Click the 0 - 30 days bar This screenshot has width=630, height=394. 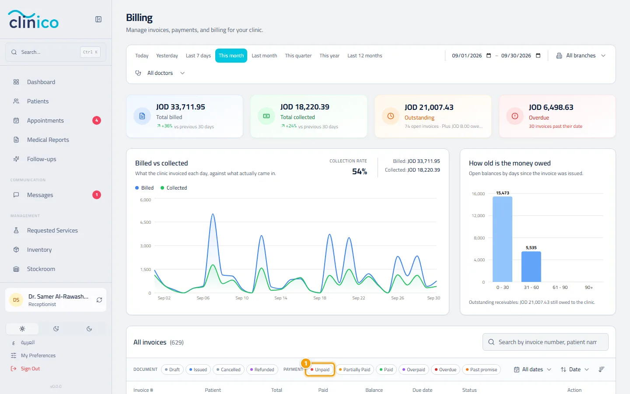tap(502, 239)
